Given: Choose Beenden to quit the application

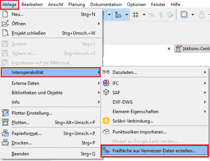Looking at the screenshot, I should [20, 154].
